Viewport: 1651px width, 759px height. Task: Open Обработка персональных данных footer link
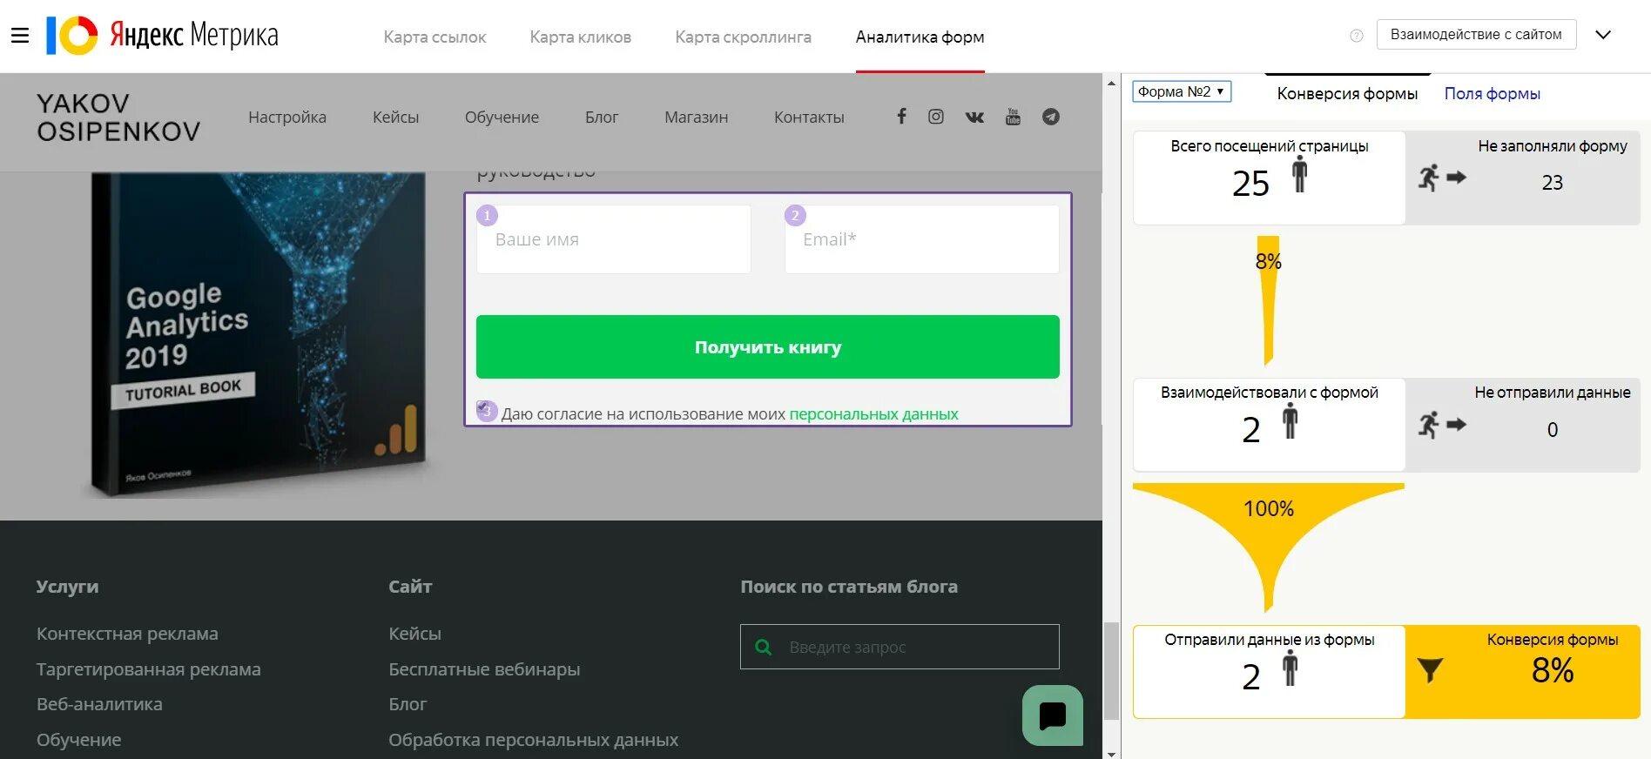coord(533,740)
